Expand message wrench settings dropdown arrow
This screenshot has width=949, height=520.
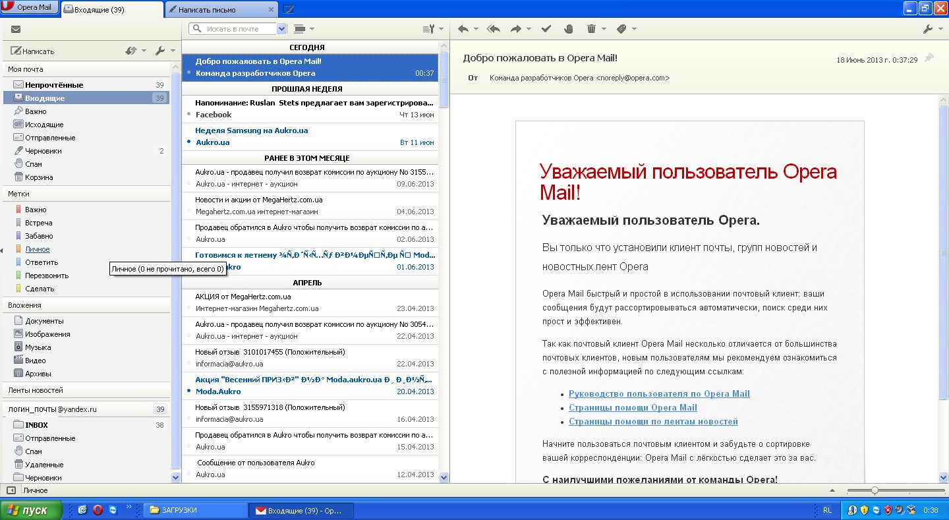tap(941, 29)
